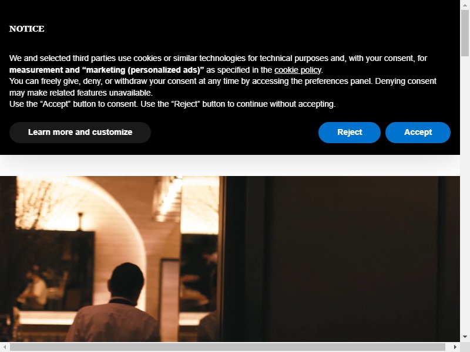Click the hanging ceiling lamp in photo
The height and width of the screenshot is (352, 470).
(80, 221)
